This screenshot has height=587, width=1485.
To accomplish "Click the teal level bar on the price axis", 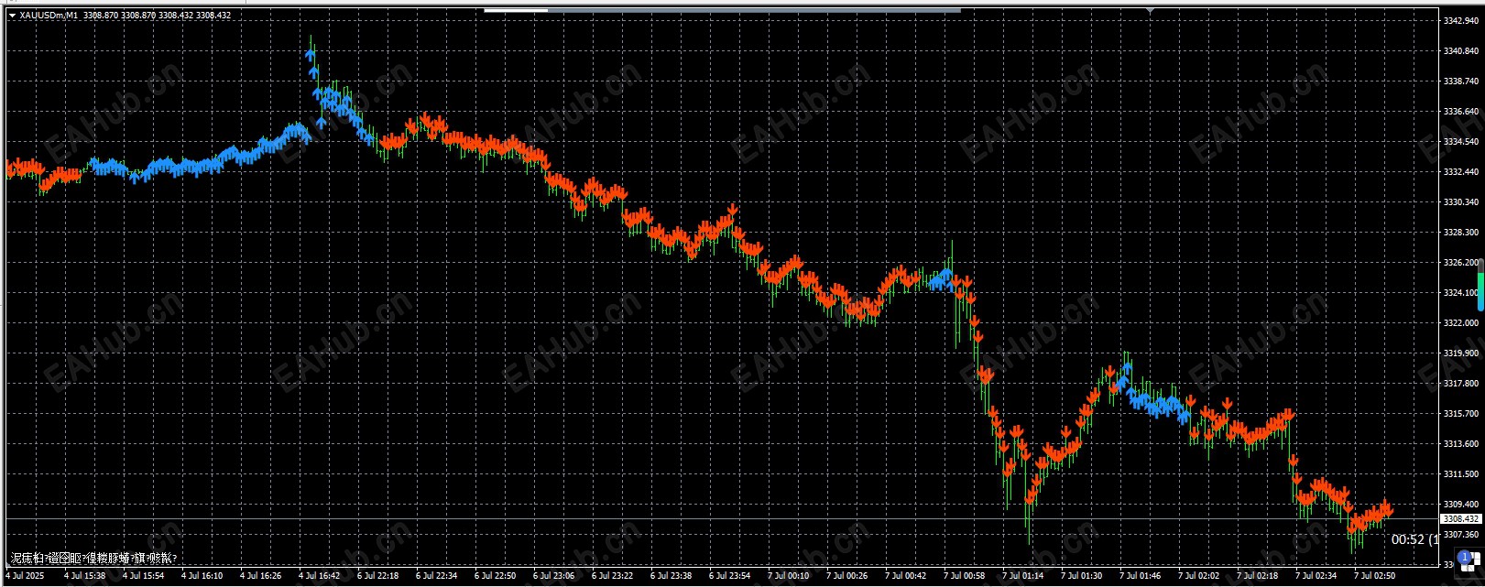I will [x=1480, y=286].
